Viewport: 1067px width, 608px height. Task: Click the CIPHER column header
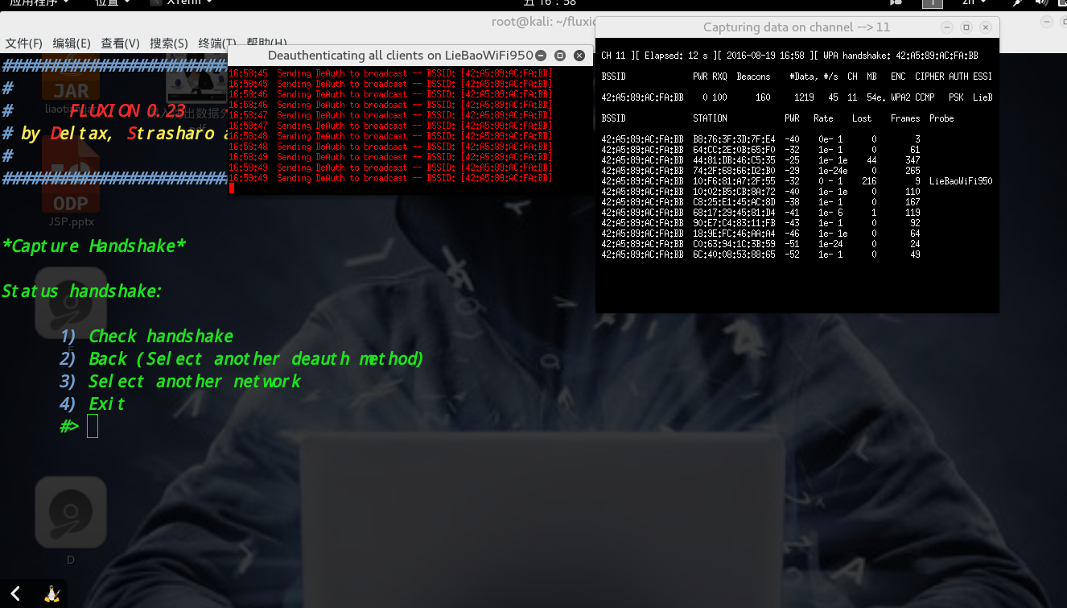[x=929, y=77]
